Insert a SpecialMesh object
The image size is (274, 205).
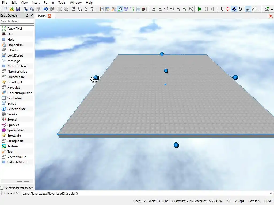[17, 130]
